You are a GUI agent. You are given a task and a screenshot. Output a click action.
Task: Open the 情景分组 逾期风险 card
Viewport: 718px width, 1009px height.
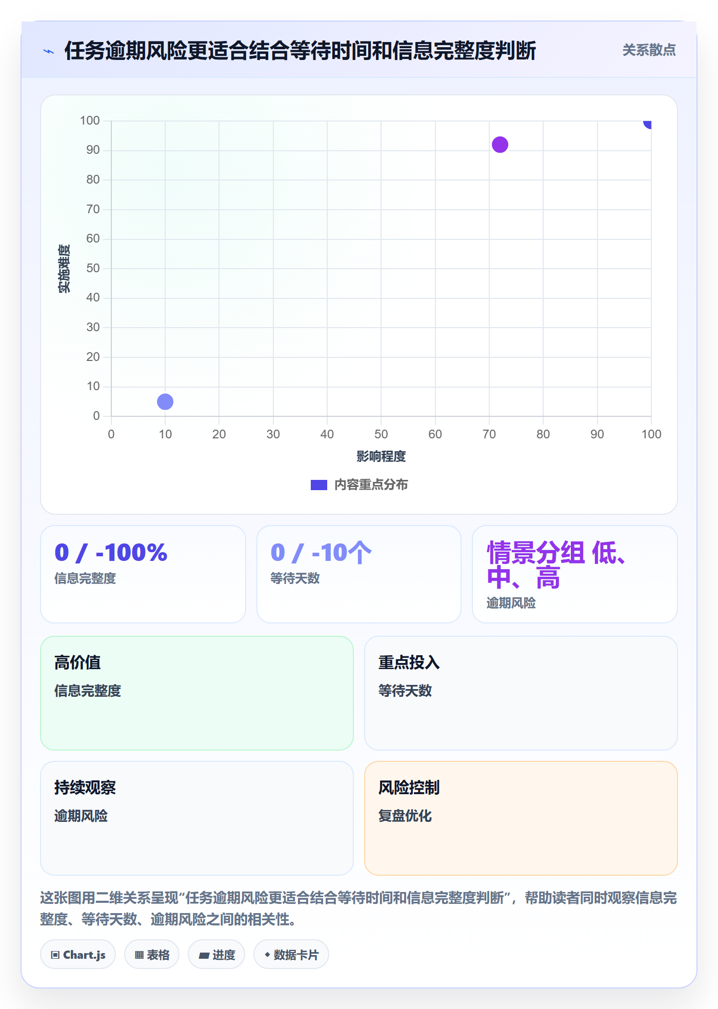(x=575, y=574)
